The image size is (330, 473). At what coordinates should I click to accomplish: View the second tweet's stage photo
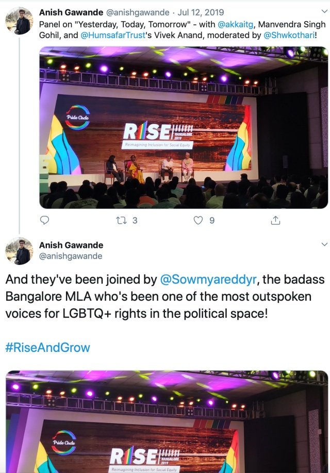click(x=167, y=421)
